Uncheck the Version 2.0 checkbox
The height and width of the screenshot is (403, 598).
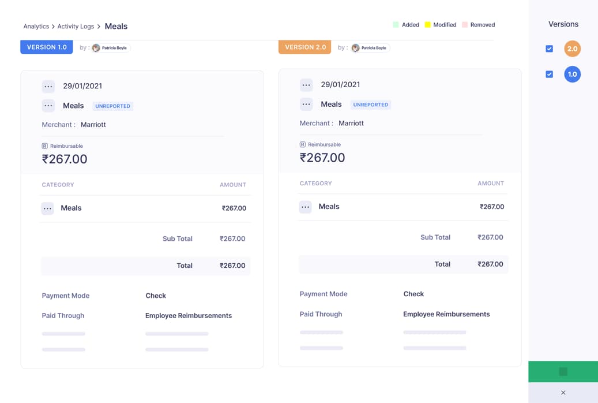[x=549, y=48]
